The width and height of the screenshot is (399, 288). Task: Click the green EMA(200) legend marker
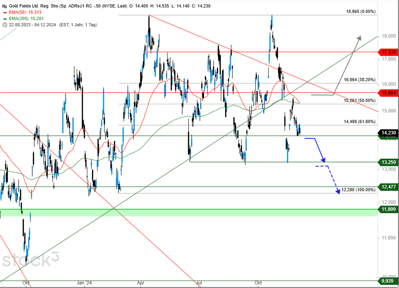pos(4,18)
